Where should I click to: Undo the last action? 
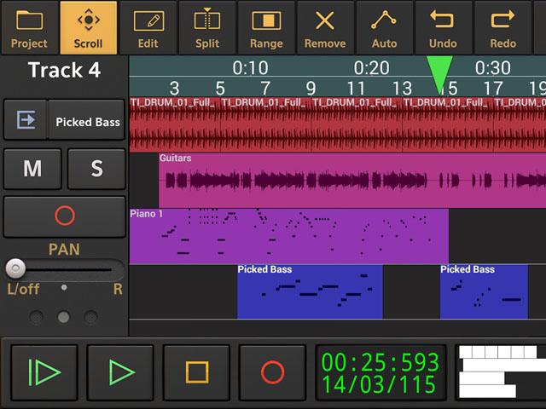pyautogui.click(x=444, y=28)
